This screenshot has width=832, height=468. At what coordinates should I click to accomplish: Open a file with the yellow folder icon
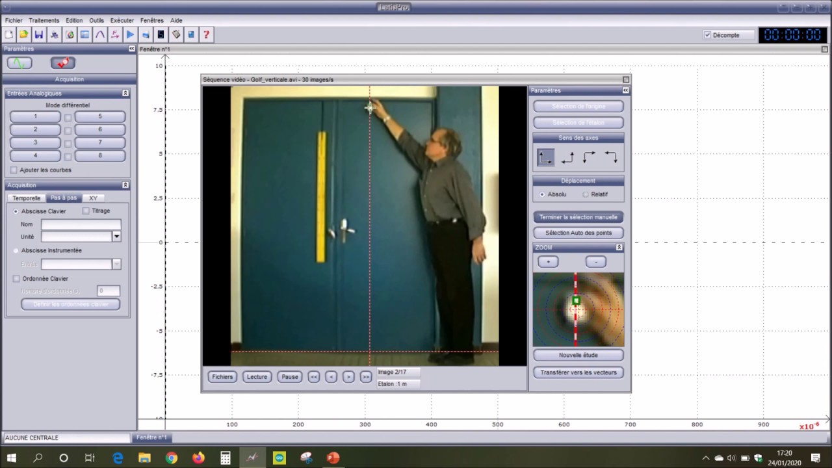tap(23, 34)
